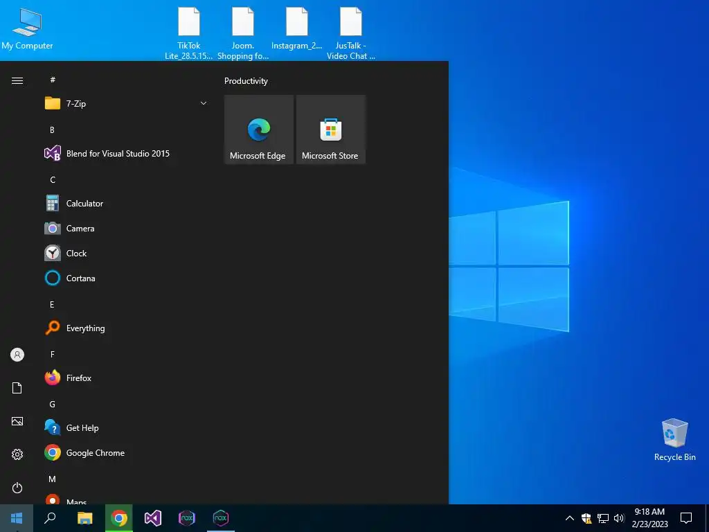Screen dimensions: 709x532
Task: Open the first Nox icon on taskbar
Action: (187, 518)
